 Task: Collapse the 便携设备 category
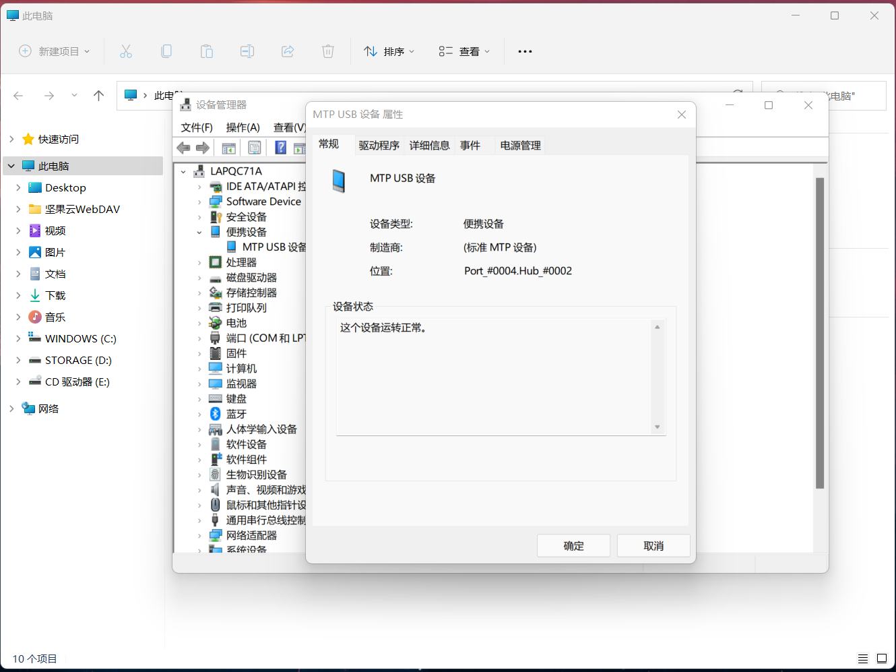coord(199,233)
